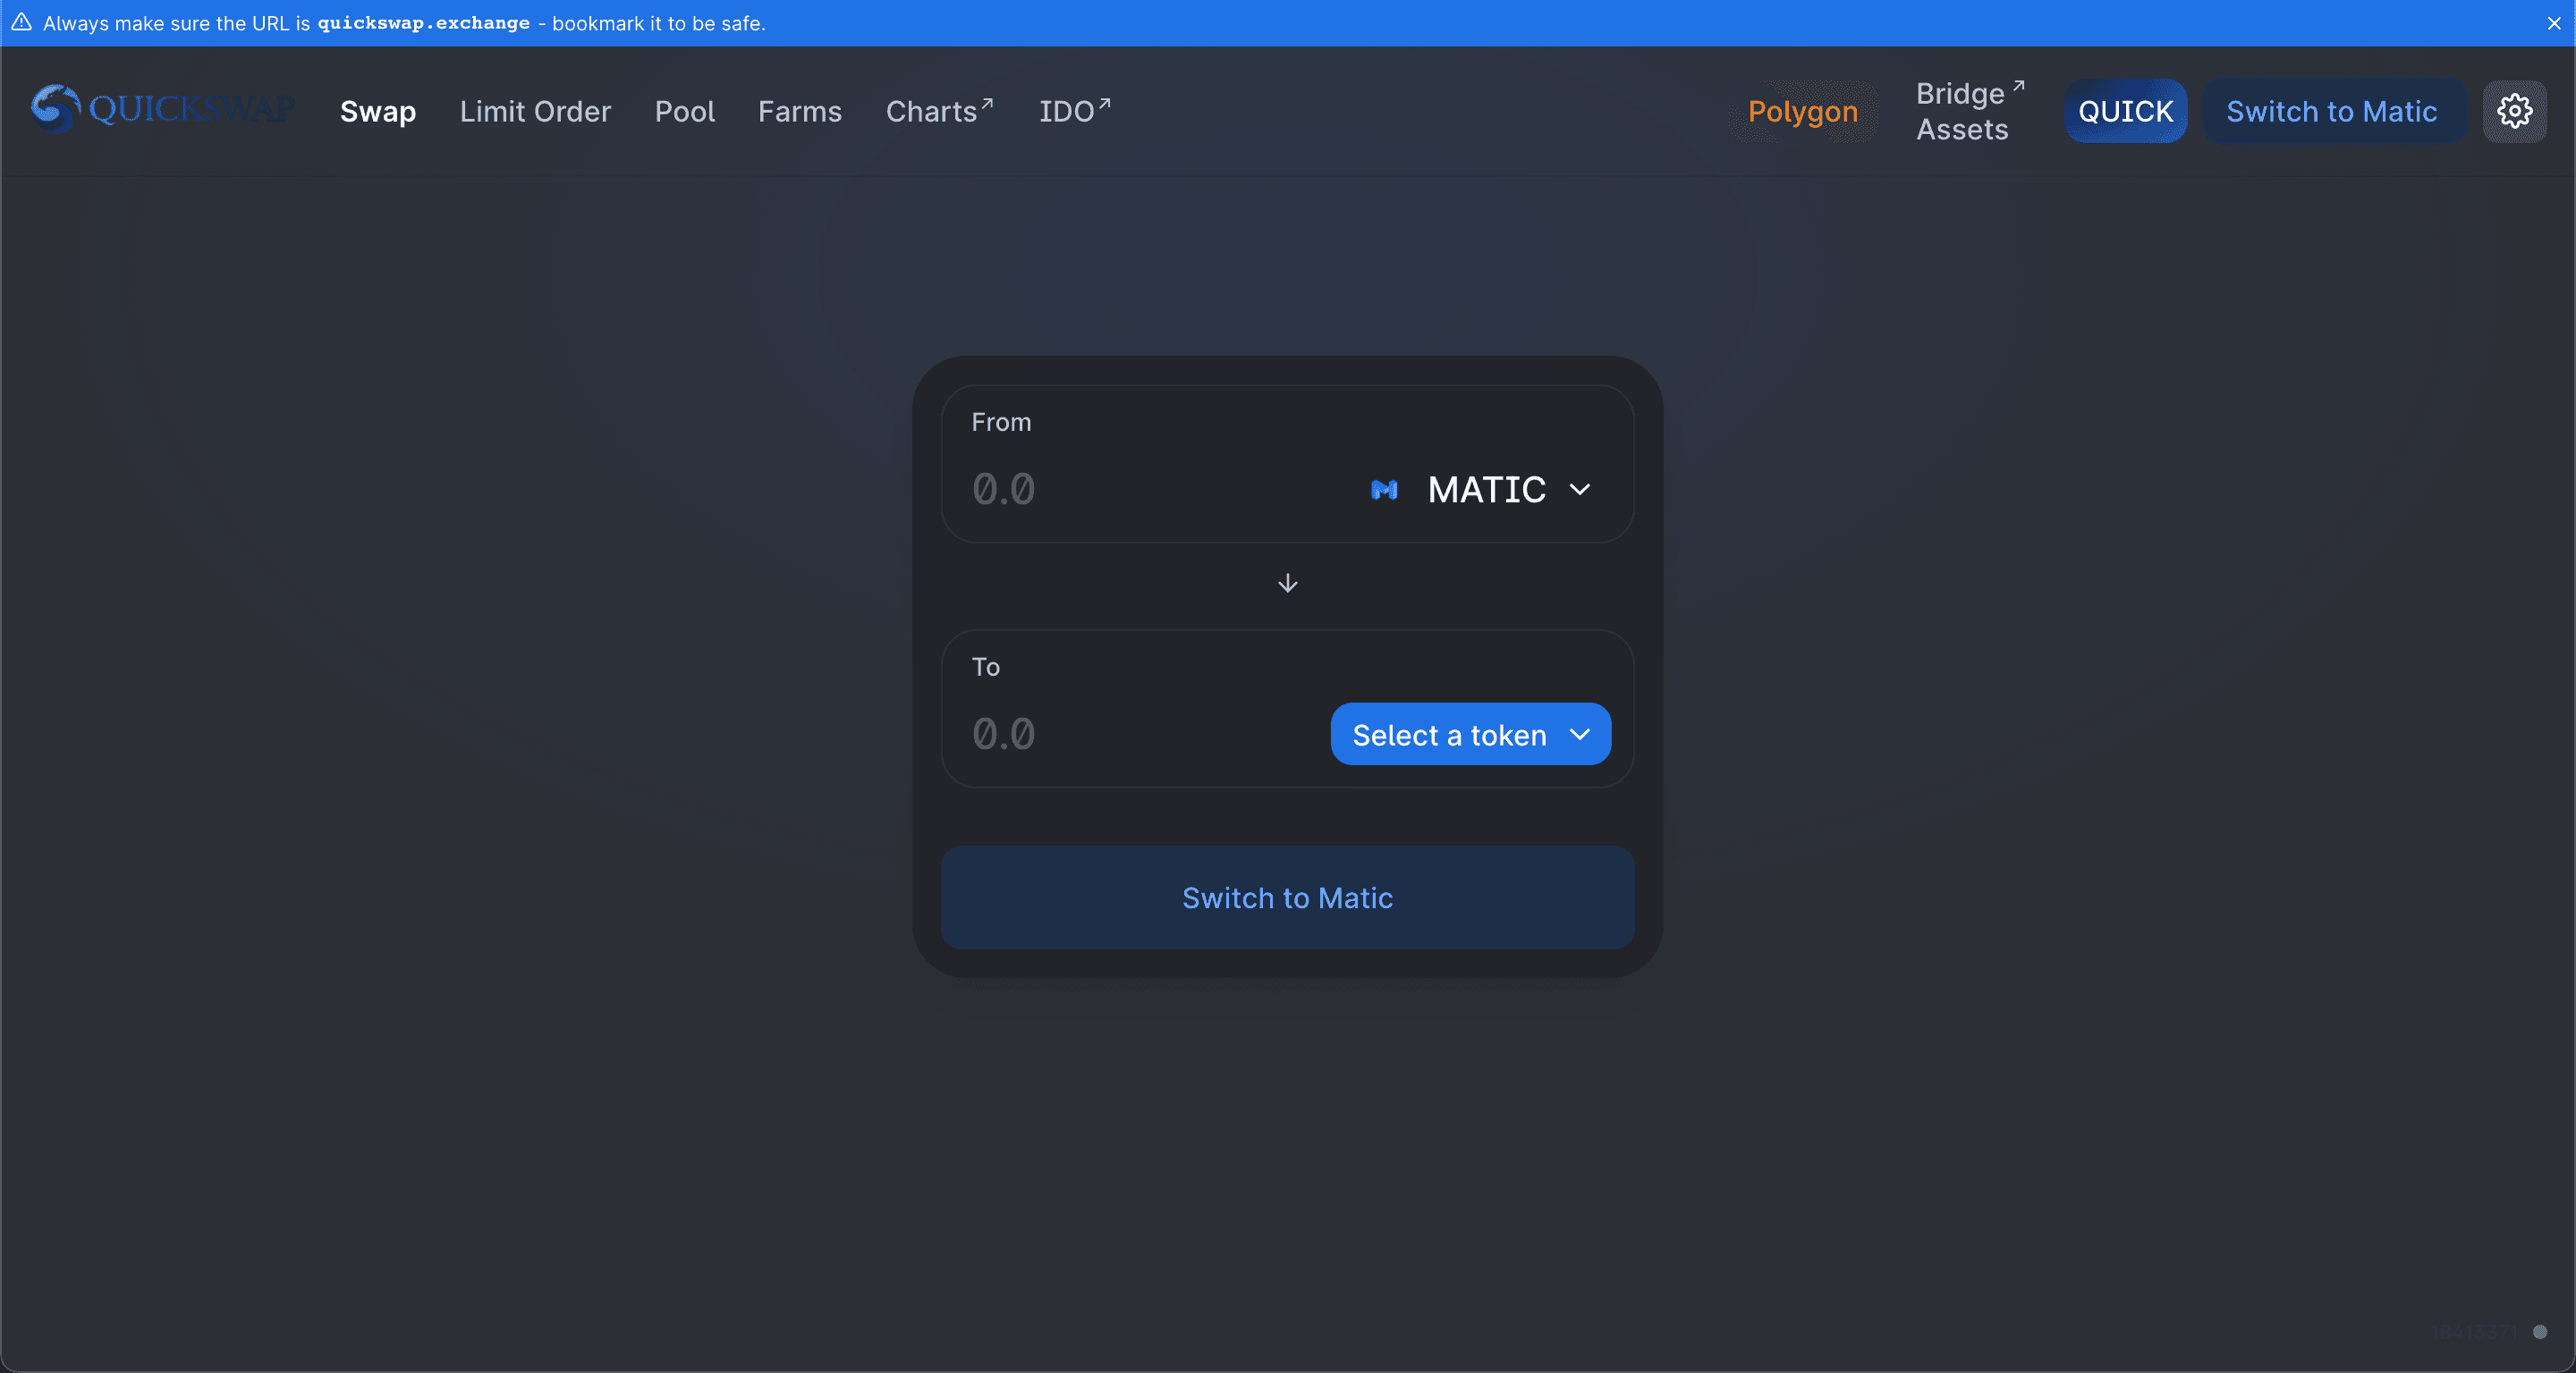Open the Charts external link
The width and height of the screenshot is (2576, 1373).
[x=940, y=110]
